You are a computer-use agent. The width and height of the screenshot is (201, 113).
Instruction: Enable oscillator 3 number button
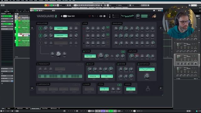41,43
